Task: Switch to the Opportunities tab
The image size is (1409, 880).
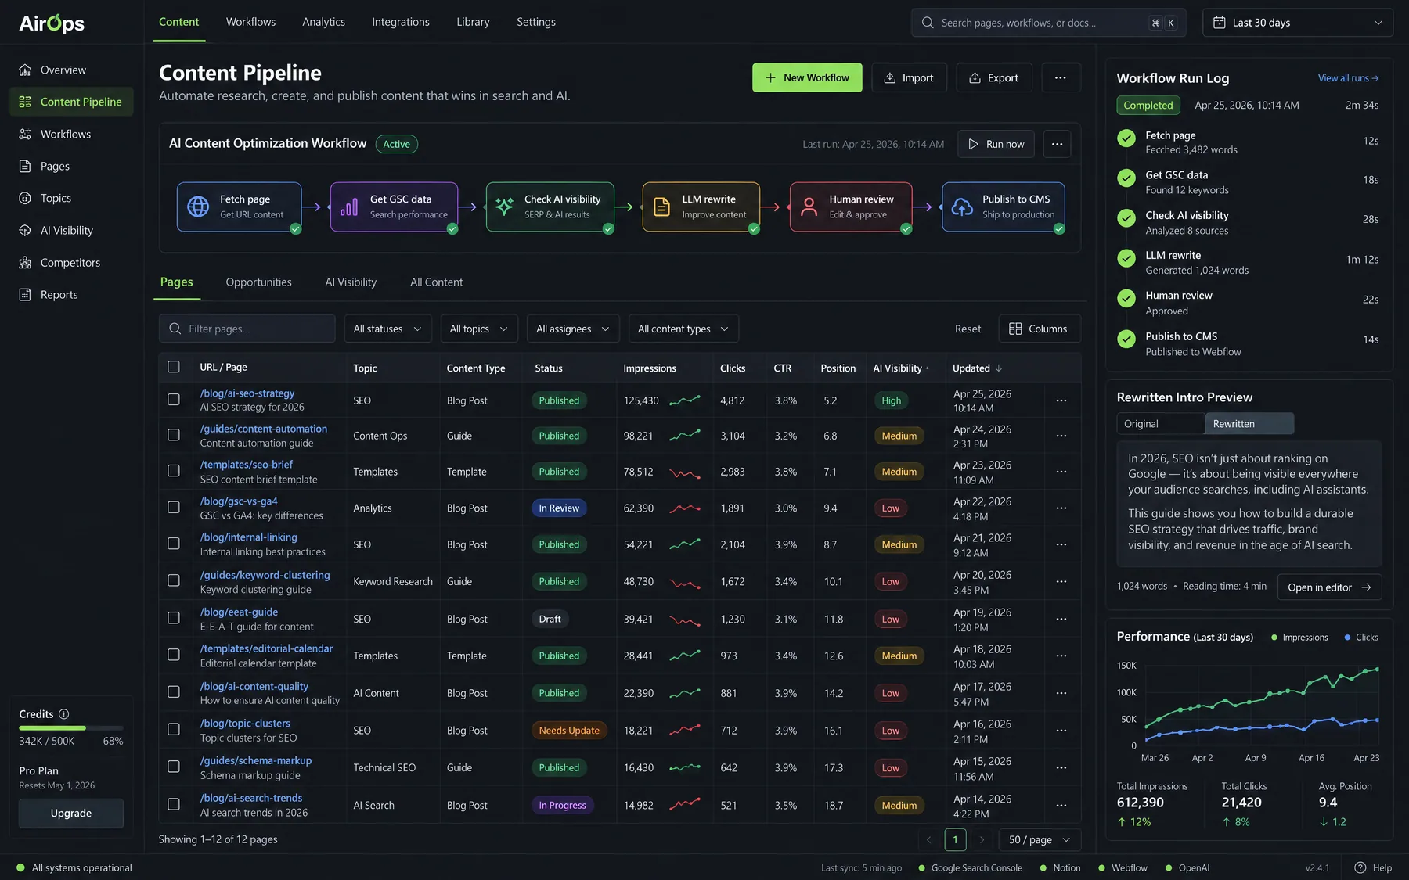Action: point(258,282)
